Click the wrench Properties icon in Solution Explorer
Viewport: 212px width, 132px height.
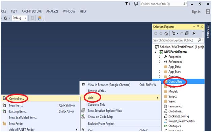(194, 33)
